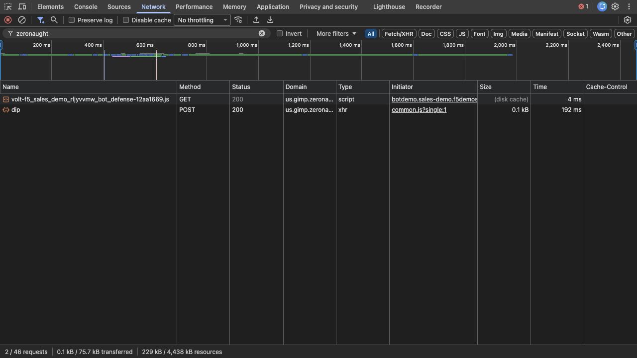Viewport: 637px width, 358px height.
Task: Enable the Invert filter checkbox
Action: pos(280,33)
